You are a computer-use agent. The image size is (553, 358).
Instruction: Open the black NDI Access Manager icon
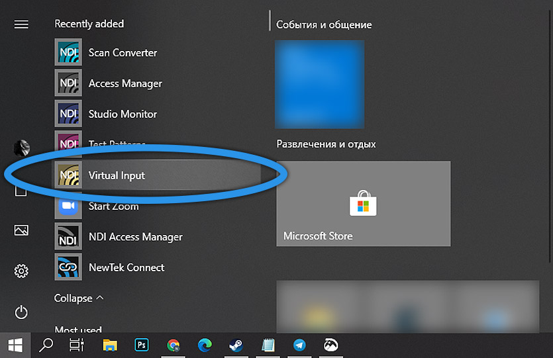coord(68,236)
